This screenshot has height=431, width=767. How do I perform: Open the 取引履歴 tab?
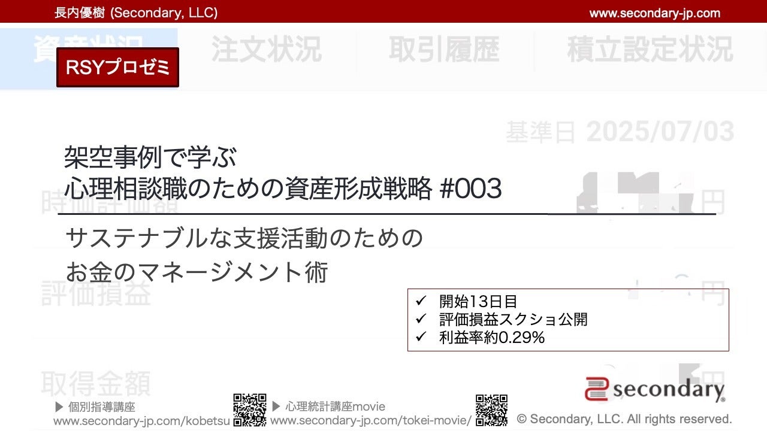(x=444, y=50)
